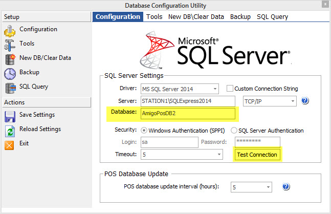Select Tools label in Setup sidebar
The width and height of the screenshot is (331, 214).
coord(27,44)
